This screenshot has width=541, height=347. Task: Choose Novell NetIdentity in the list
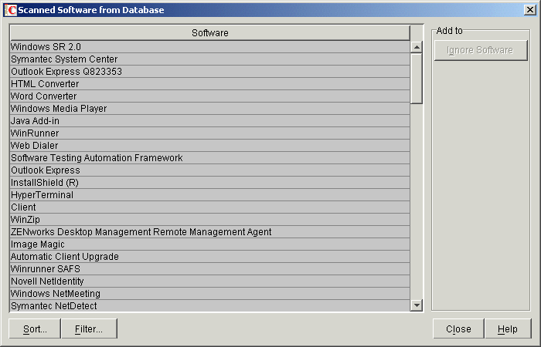[x=210, y=281]
